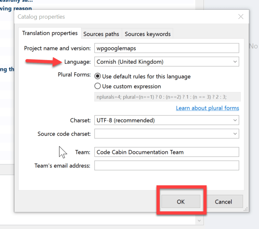Open the Language dropdown

(x=166, y=62)
